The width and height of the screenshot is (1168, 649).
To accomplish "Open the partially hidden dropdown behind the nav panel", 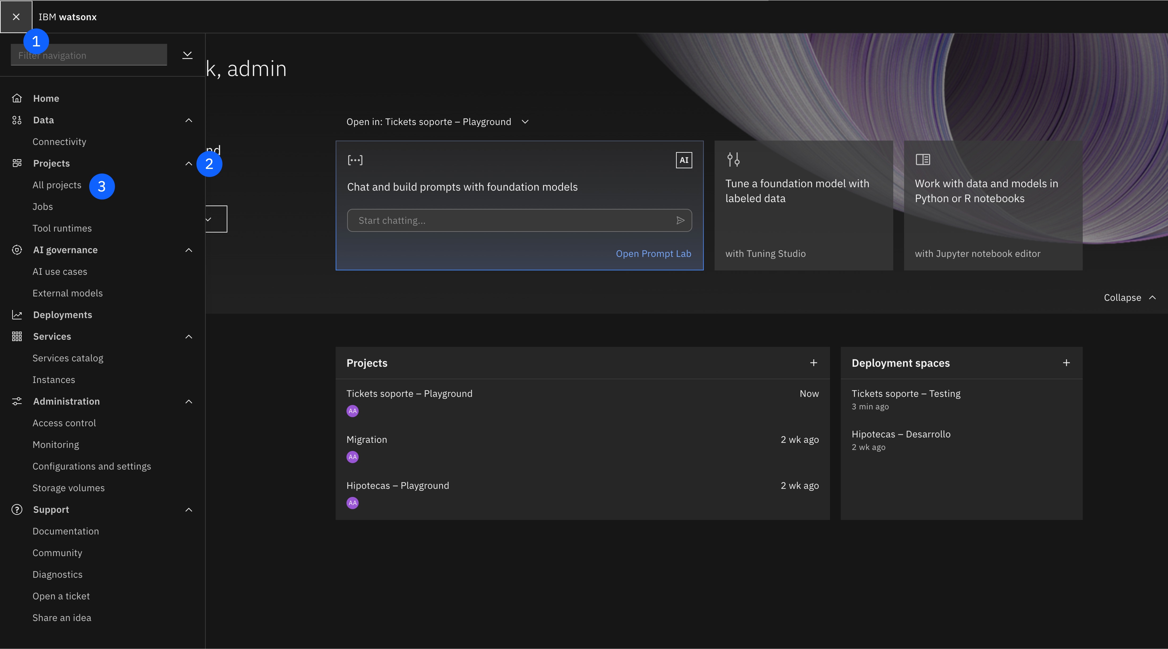I will [216, 219].
